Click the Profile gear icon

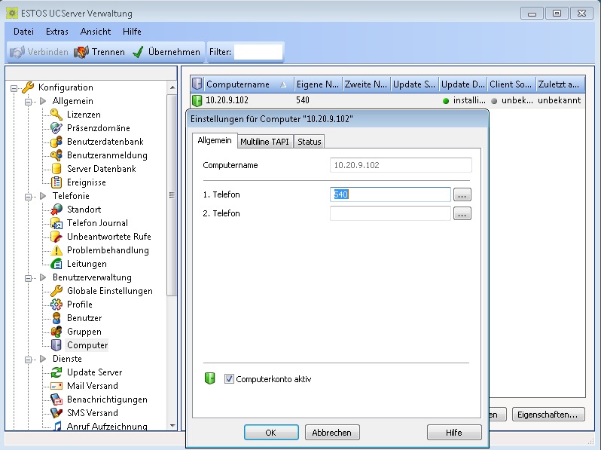coord(56,305)
